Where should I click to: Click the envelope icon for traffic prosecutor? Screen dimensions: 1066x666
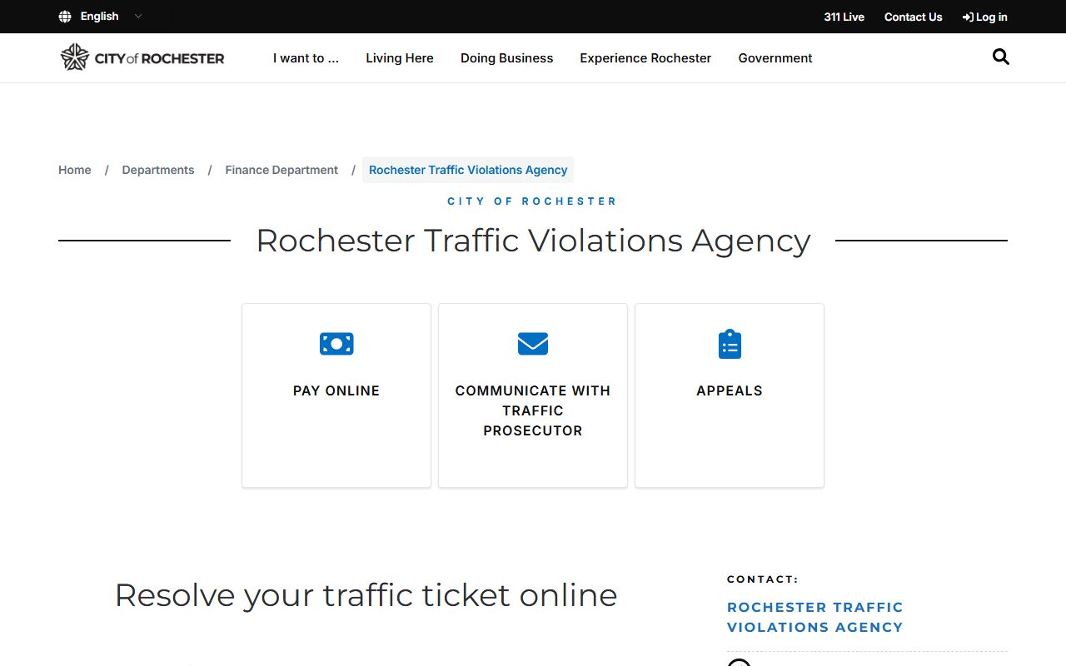[533, 344]
